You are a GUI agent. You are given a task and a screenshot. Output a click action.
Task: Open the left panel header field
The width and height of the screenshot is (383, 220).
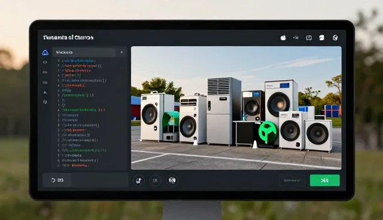(84, 53)
